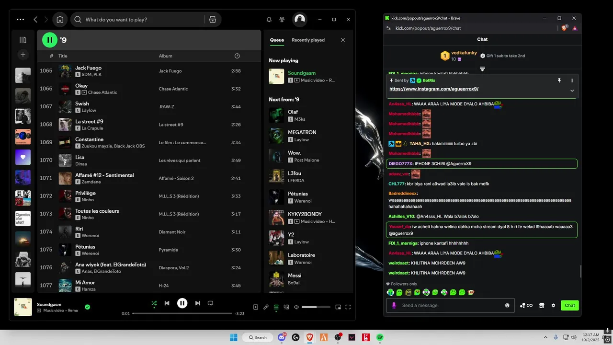Go back in Spotify navigation

point(35,20)
